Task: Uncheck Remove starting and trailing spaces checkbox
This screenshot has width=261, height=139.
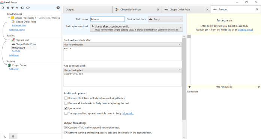Action: coord(66,133)
